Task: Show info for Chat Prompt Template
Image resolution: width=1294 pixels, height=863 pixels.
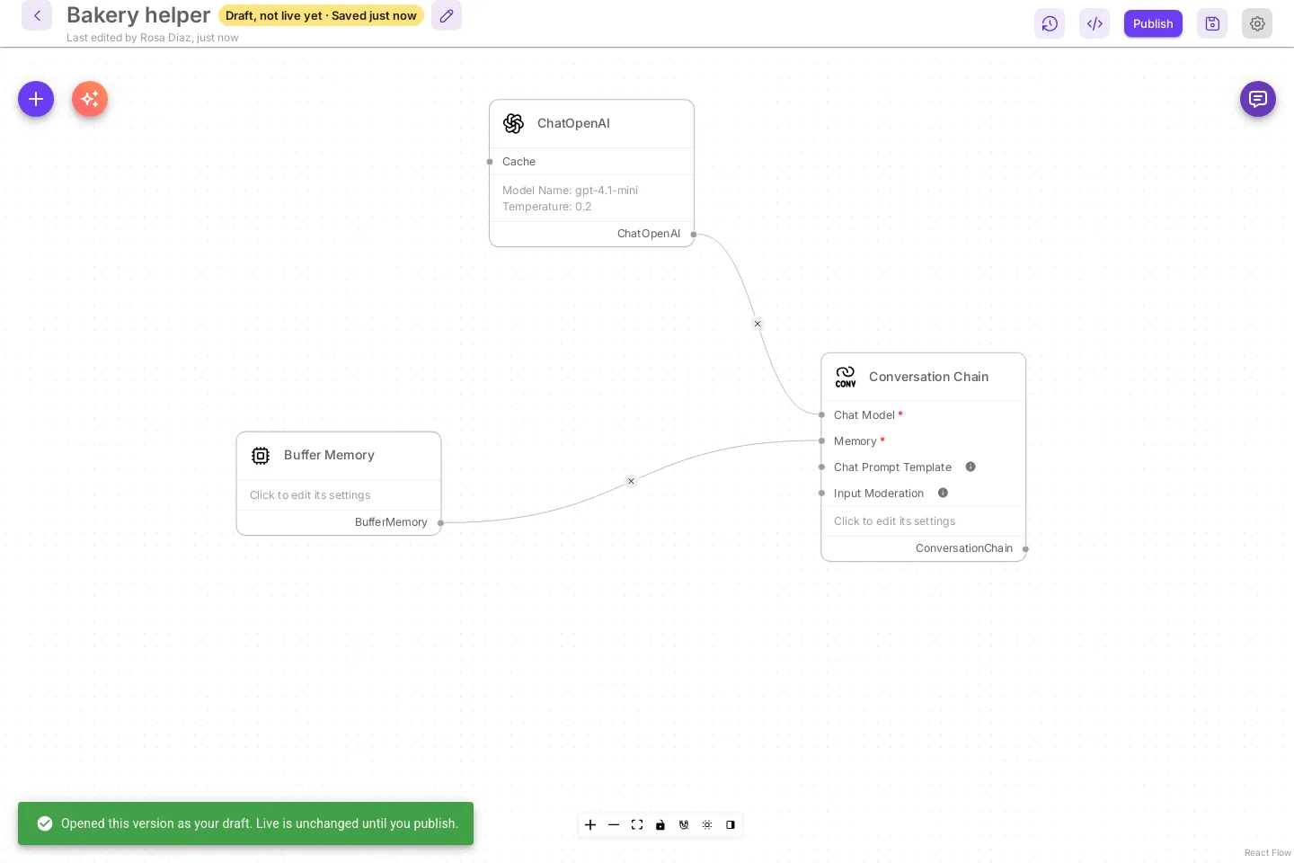Action: pos(970,467)
